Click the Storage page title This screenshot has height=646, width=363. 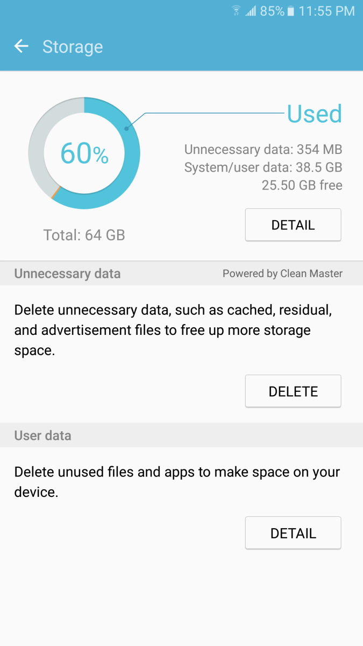73,47
